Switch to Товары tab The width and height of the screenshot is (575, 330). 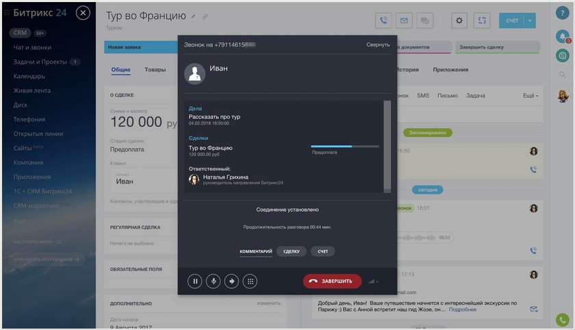coord(155,70)
